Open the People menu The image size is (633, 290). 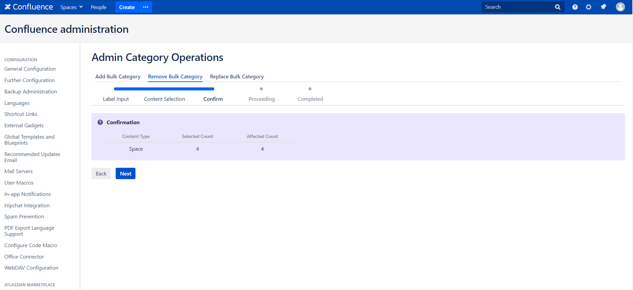point(99,7)
